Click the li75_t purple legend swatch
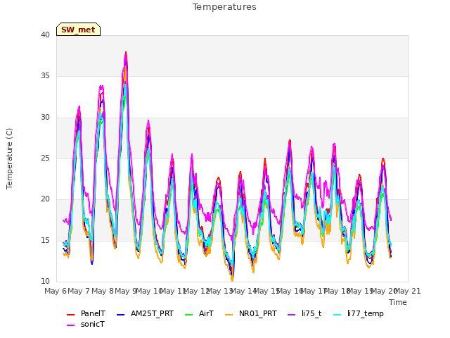Screen dimensions: 450x338 point(291,315)
